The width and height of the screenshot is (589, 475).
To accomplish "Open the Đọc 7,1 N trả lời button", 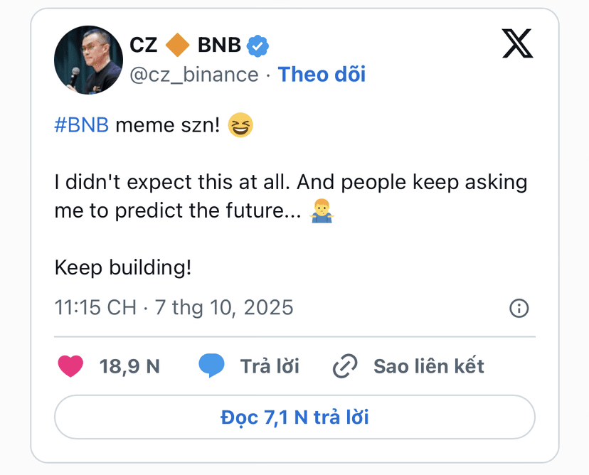I will coord(295,417).
